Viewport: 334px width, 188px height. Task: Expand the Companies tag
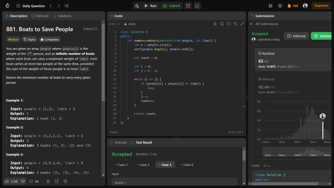coord(50,39)
